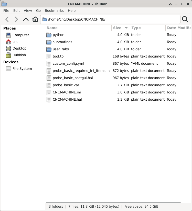Go to home folder icon

(x=35, y=19)
